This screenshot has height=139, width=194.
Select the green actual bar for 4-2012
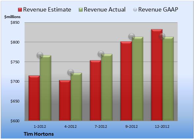point(76,97)
